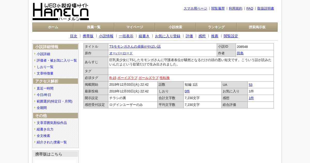This screenshot has width=310, height=163.
Task: Open the novel title TSモモンガさんの貞操がやばい話
Action: [135, 47]
